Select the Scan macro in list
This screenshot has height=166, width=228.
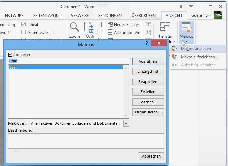coord(65,67)
